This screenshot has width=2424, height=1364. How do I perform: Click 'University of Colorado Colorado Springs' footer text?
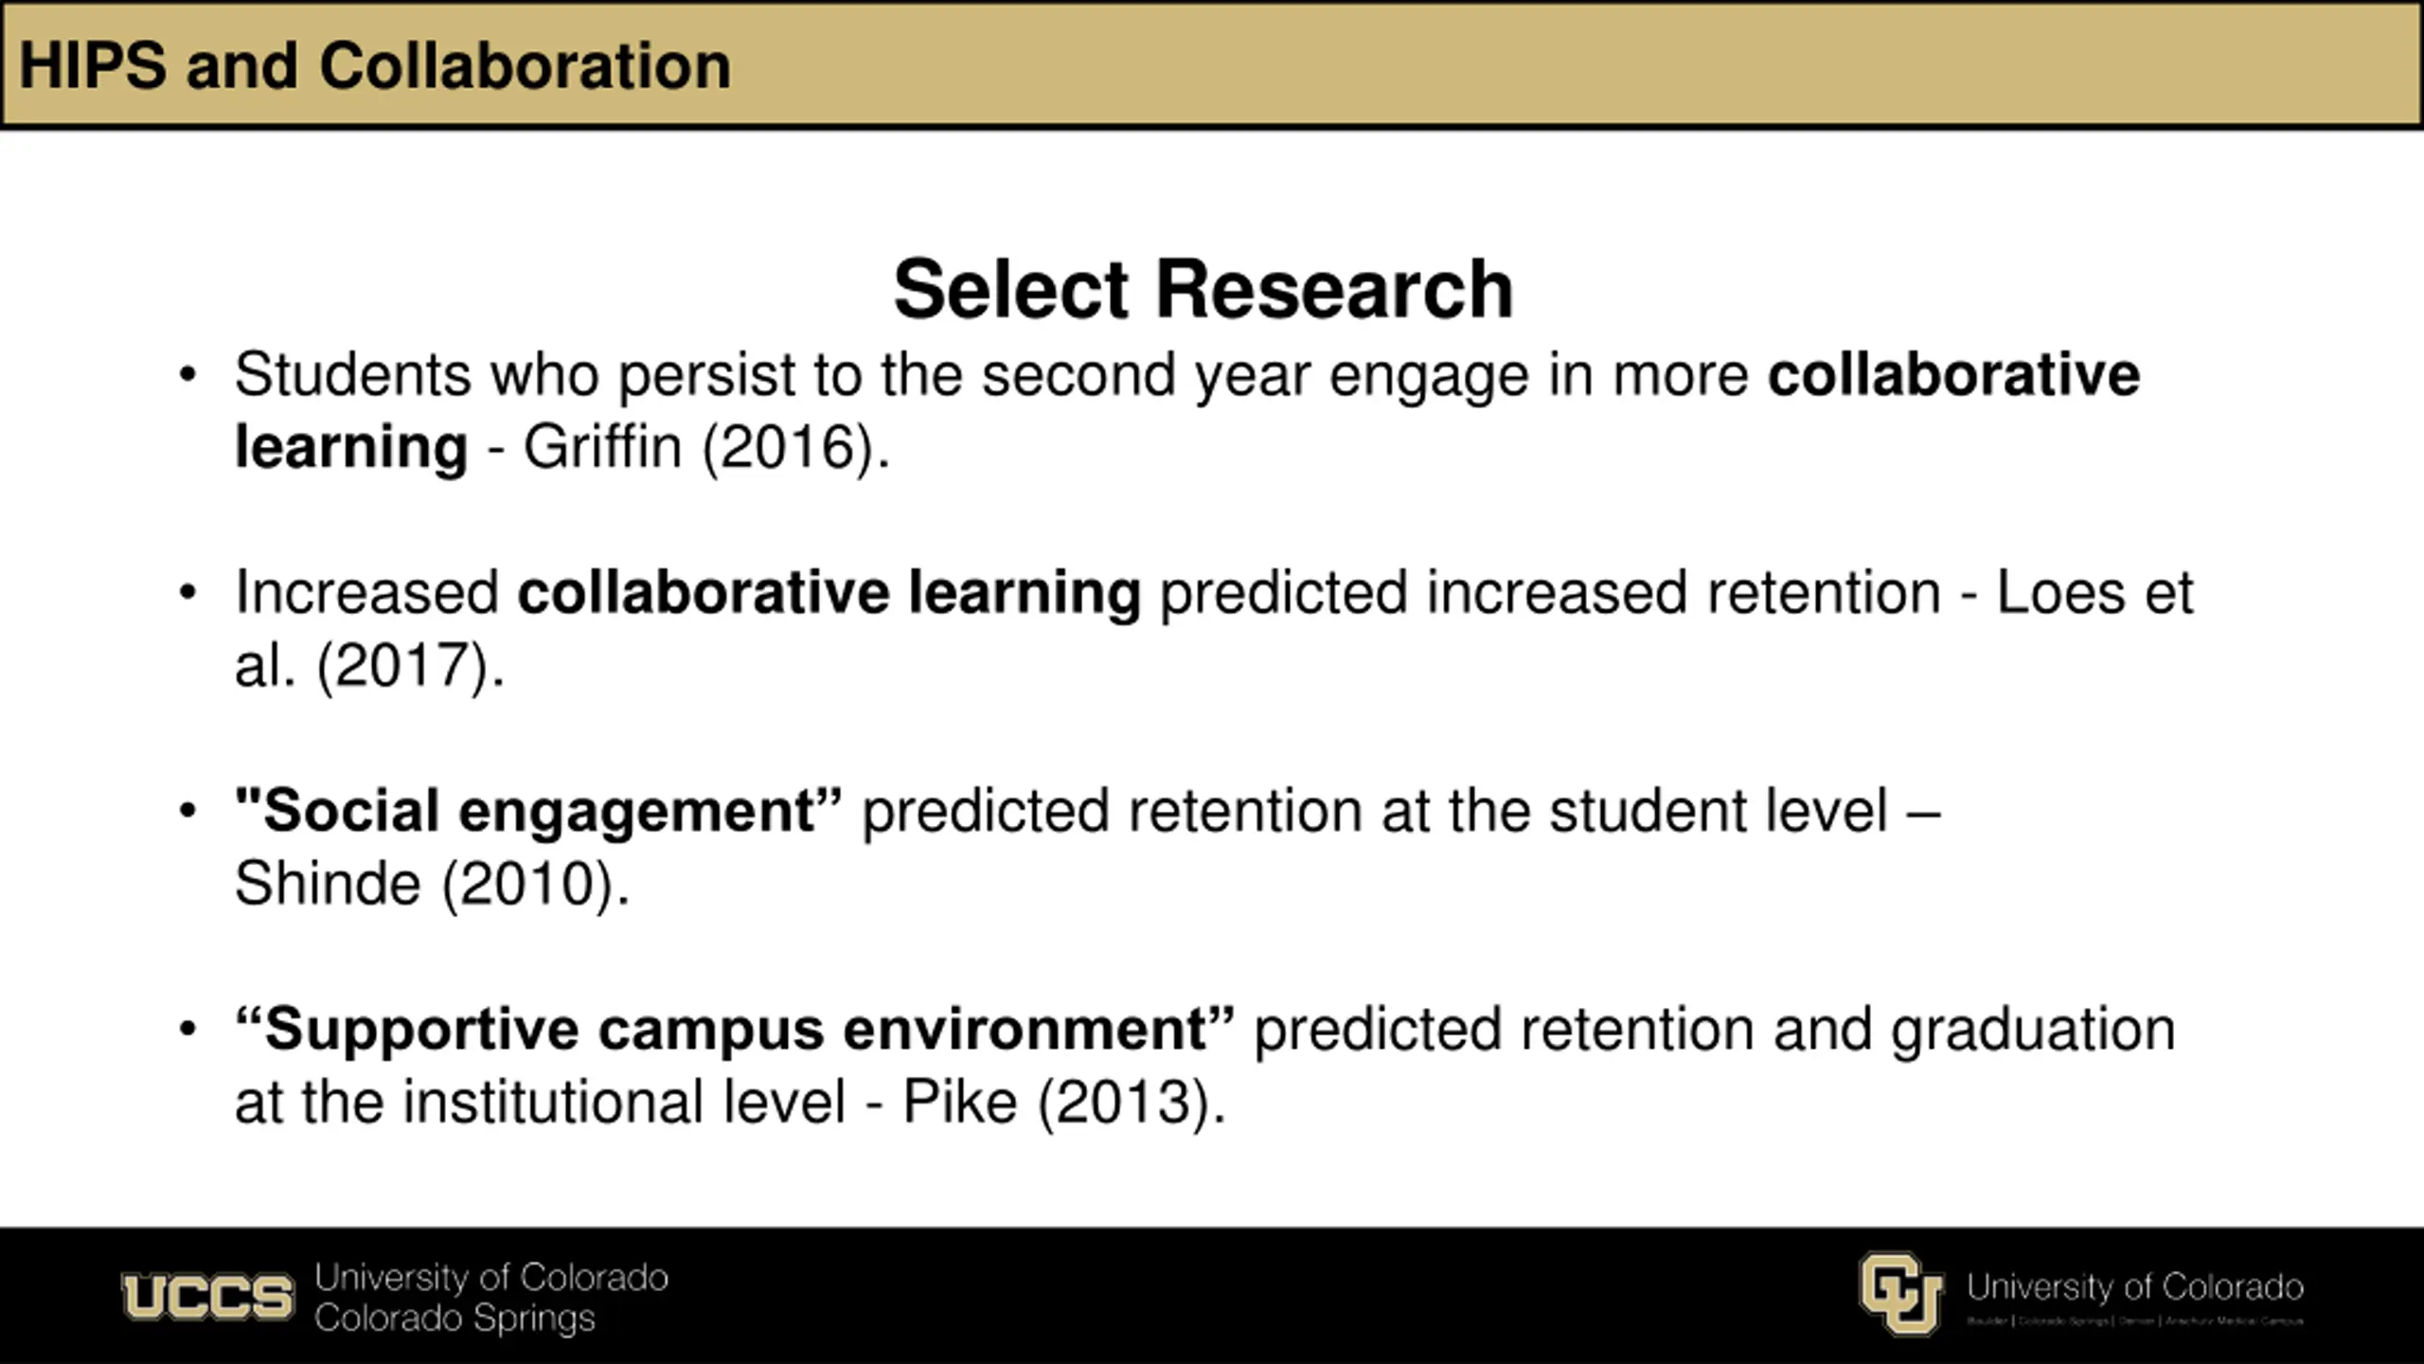(x=491, y=1298)
